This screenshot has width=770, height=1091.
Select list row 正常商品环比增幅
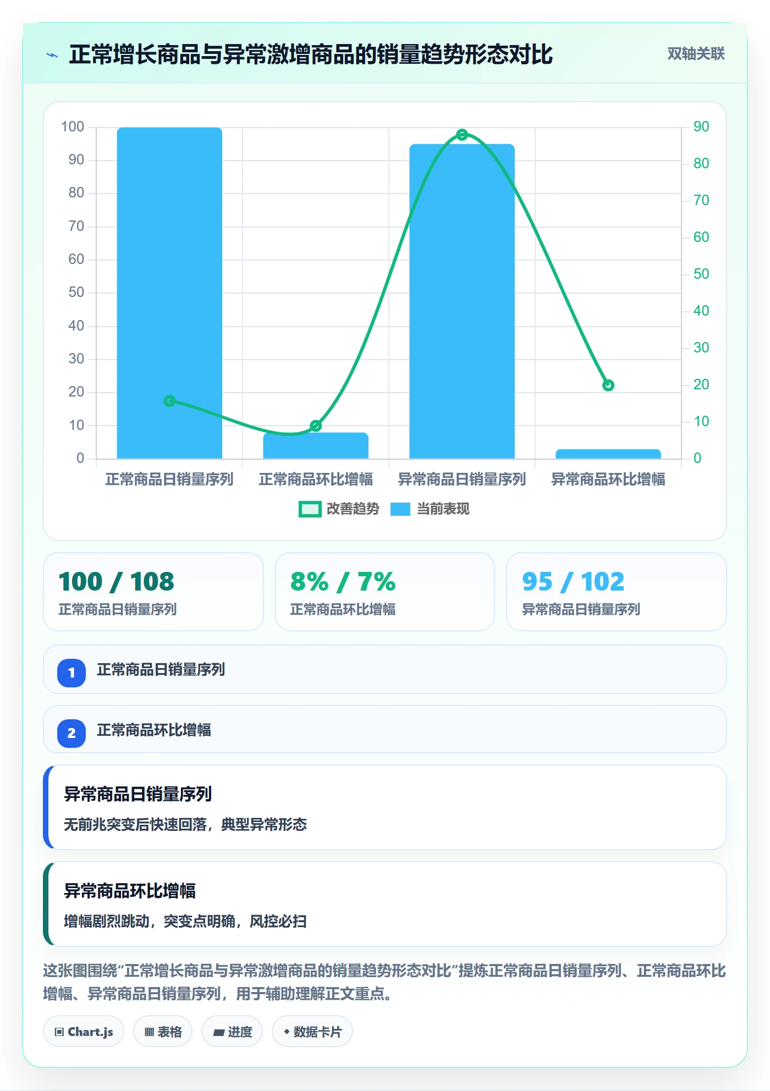[x=385, y=730]
